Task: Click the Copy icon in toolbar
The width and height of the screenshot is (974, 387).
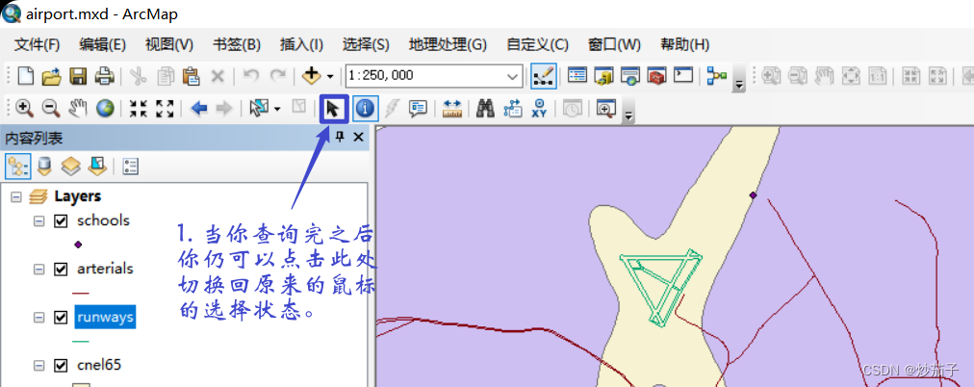Action: coord(166,76)
